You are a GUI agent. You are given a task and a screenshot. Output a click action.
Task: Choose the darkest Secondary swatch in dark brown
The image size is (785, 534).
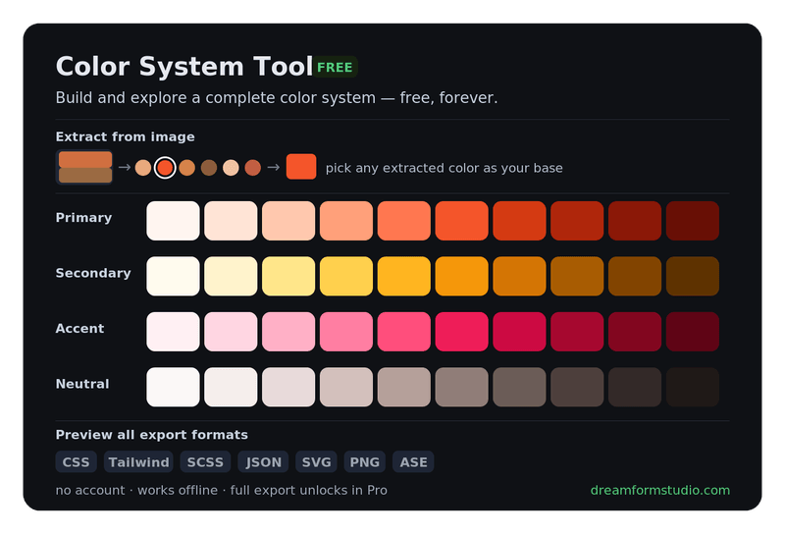(x=693, y=276)
